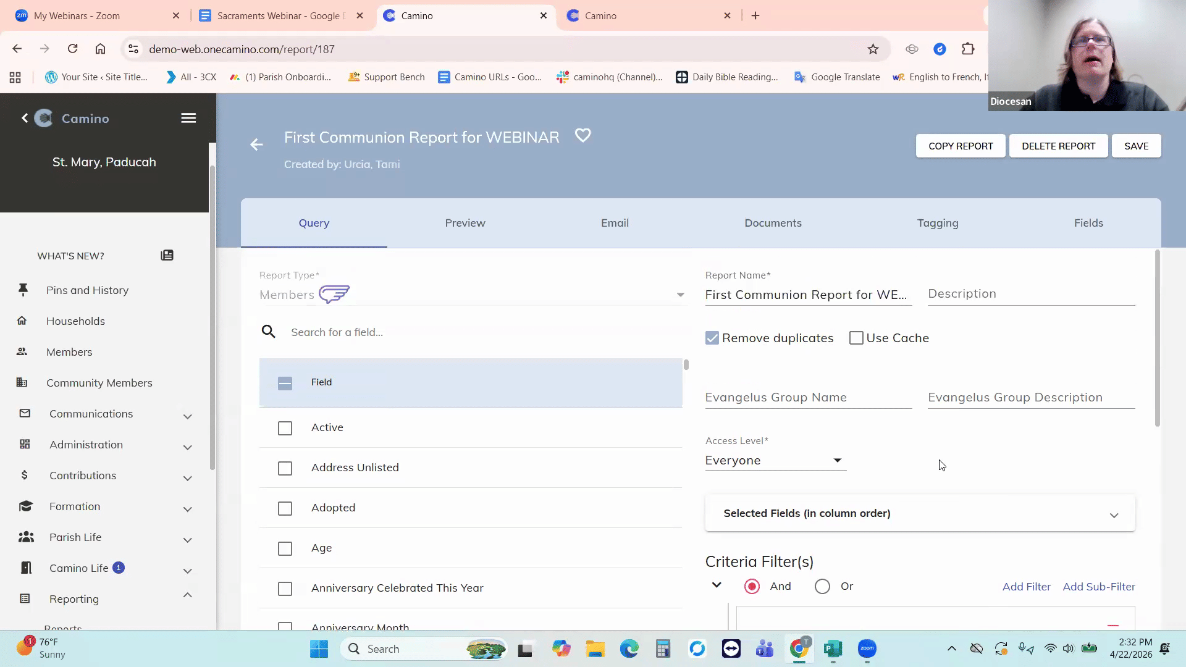Open the Access Level dropdown
Viewport: 1186px width, 667px height.
775,460
